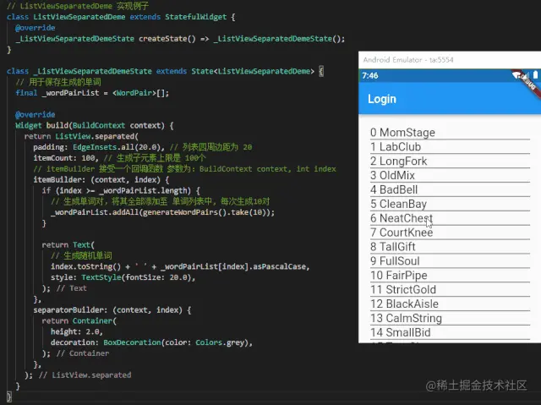Click the 'return Text(' line
Viewport: 541px width, 405px height.
click(x=68, y=245)
